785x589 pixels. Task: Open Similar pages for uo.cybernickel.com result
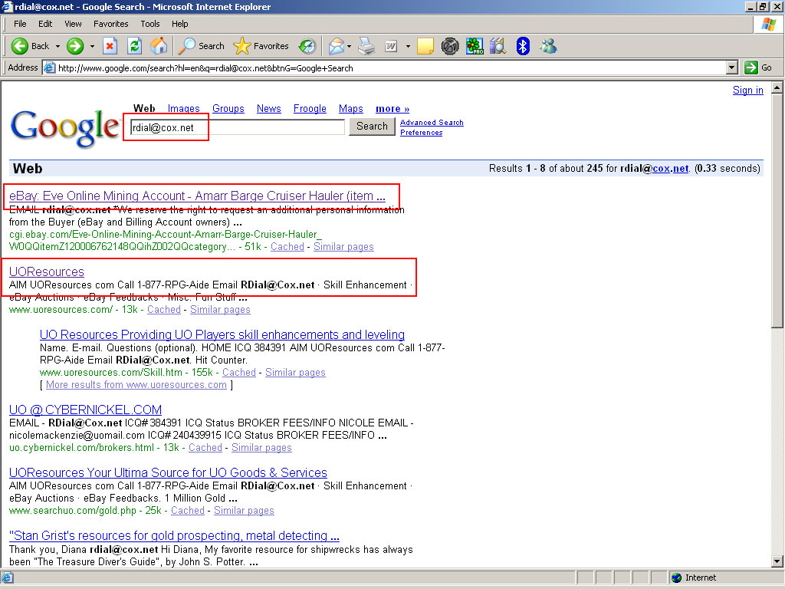coord(261,447)
